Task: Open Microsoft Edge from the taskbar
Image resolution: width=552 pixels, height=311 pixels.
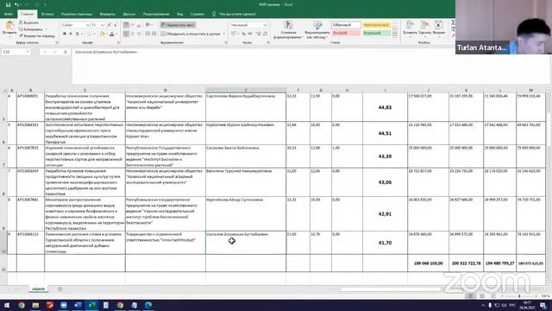Action: [148, 305]
